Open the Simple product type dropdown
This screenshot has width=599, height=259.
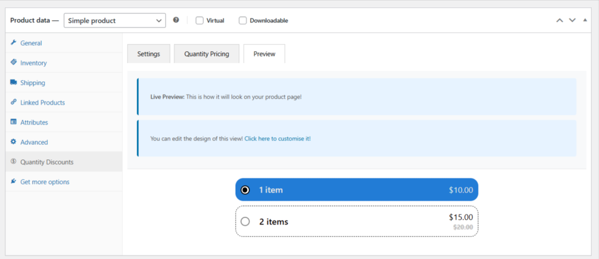(114, 20)
